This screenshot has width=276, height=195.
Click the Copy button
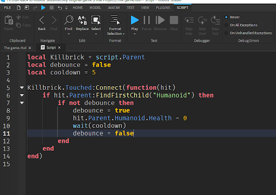23,25
